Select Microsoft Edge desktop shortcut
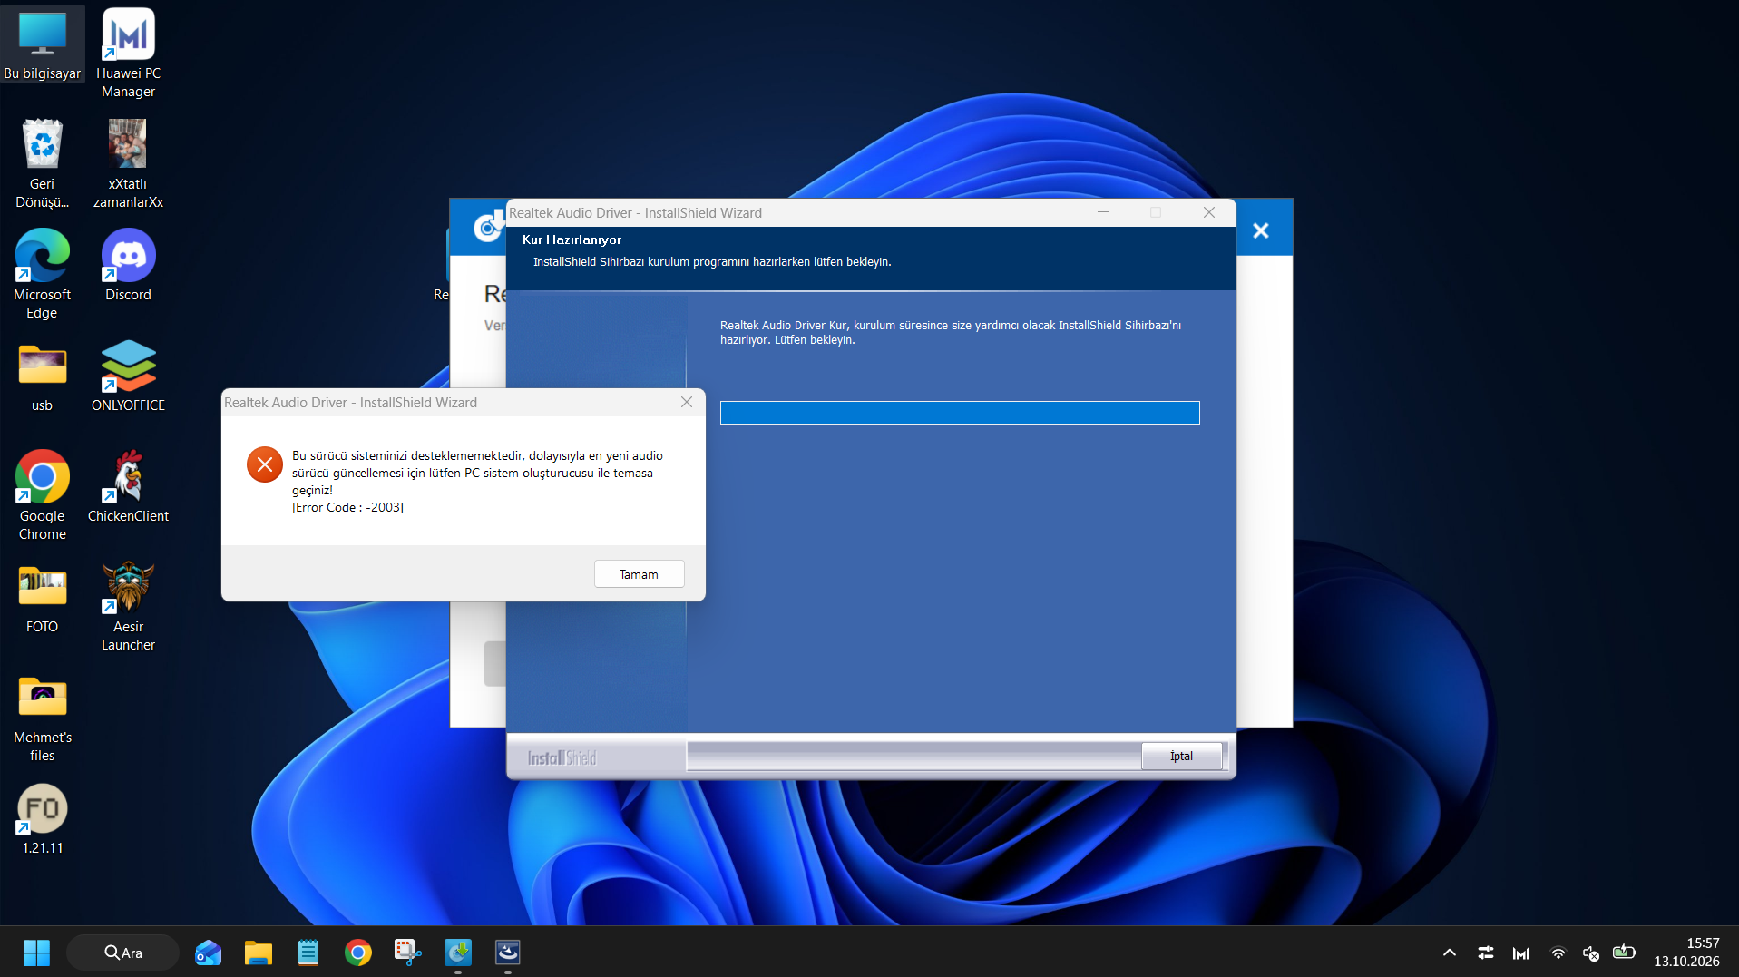The height and width of the screenshot is (977, 1739). click(x=43, y=275)
